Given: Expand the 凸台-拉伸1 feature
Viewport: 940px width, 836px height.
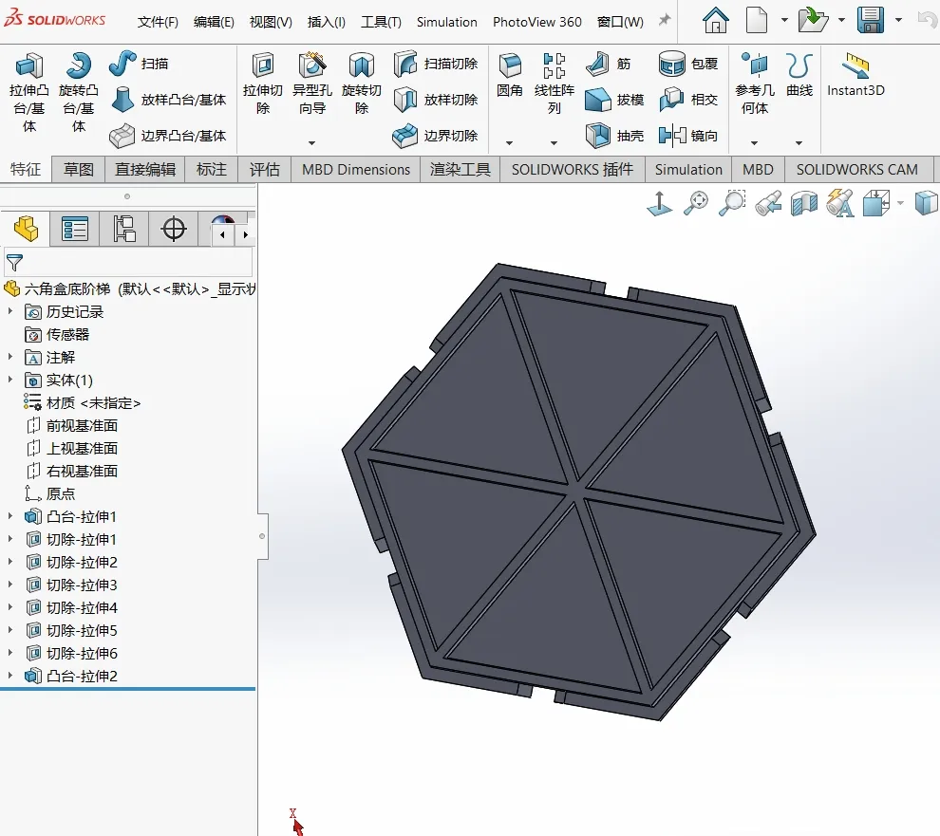Looking at the screenshot, I should click(10, 516).
